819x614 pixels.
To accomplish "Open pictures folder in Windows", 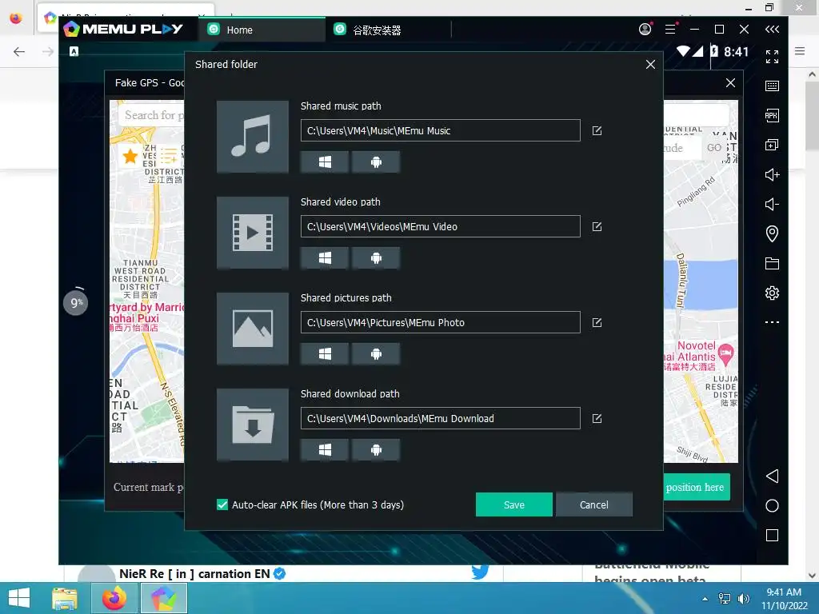I will 325,354.
